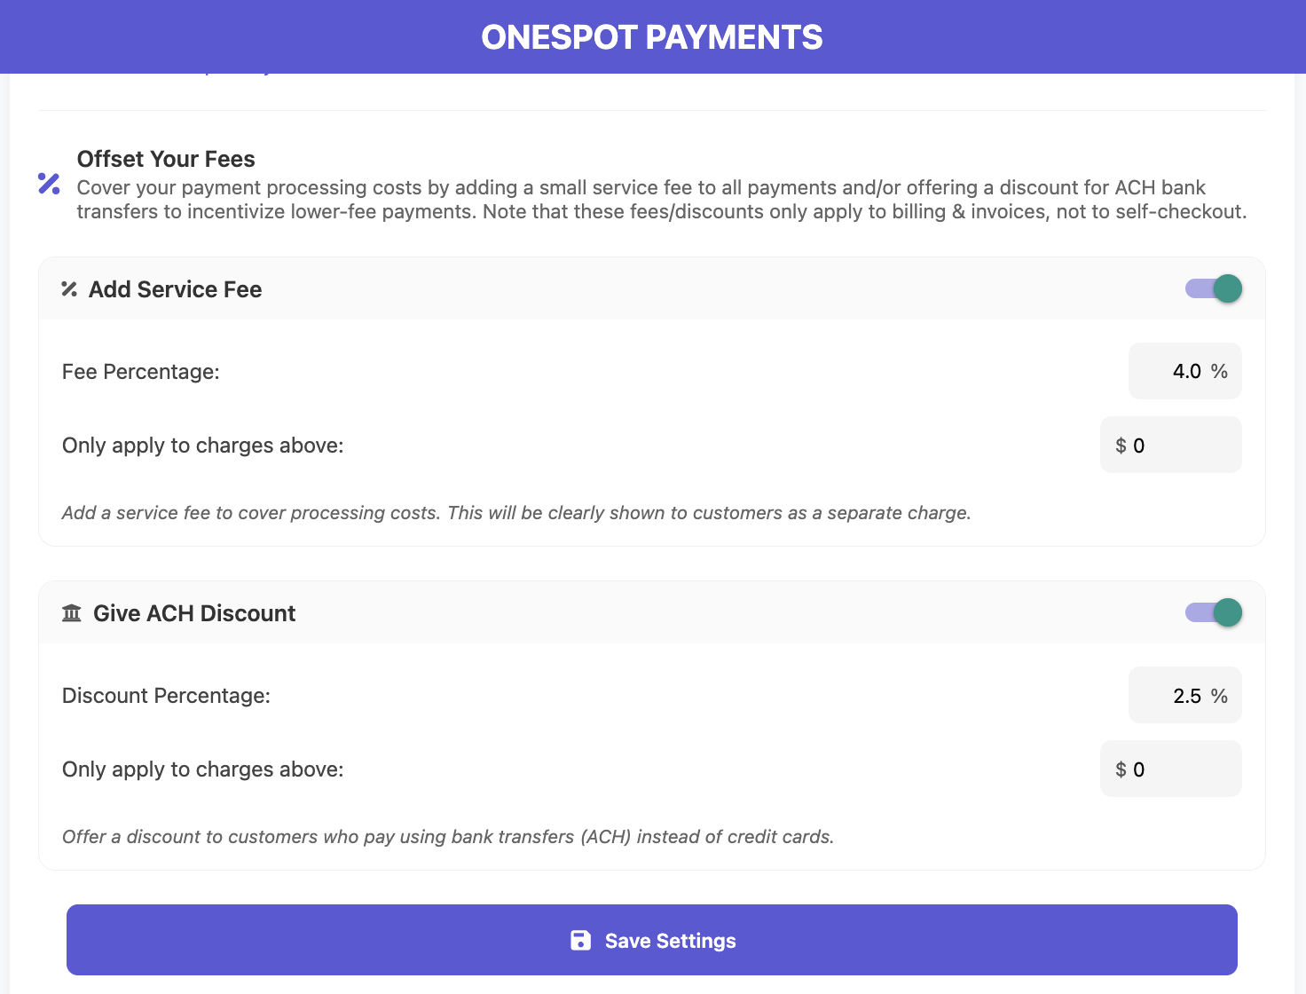1306x994 pixels.
Task: Click the Add Service Fee section heading
Action: (175, 289)
